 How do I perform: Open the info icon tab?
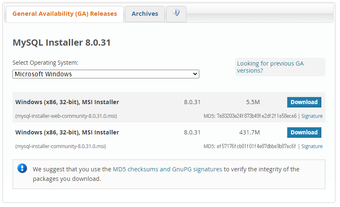[176, 14]
